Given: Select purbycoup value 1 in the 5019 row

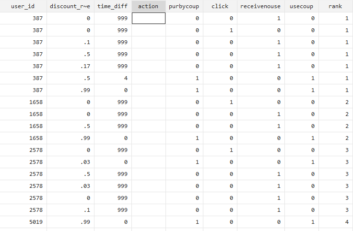Looking at the screenshot, I should point(184,222).
